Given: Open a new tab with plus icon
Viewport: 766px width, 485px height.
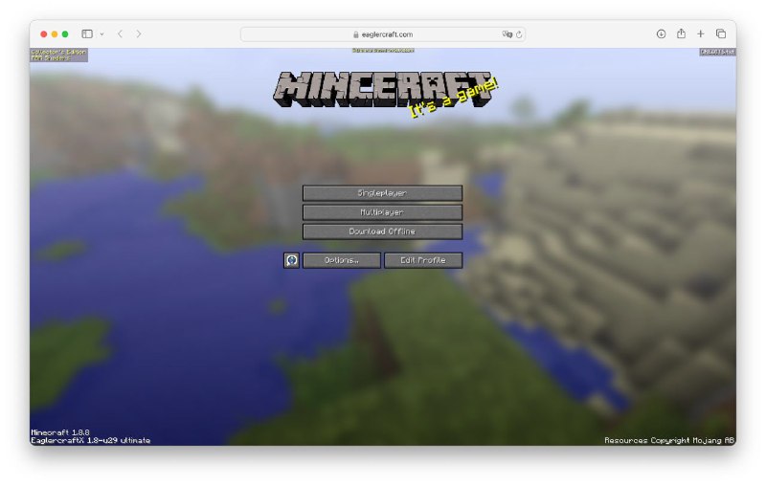Looking at the screenshot, I should (x=701, y=33).
